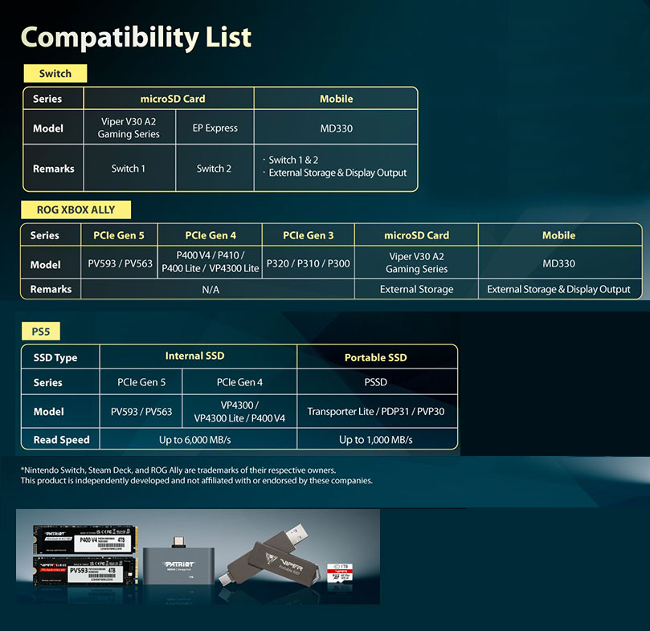Select the 'P320 / P310 / P300' cell
650x631 pixels.
pos(308,263)
